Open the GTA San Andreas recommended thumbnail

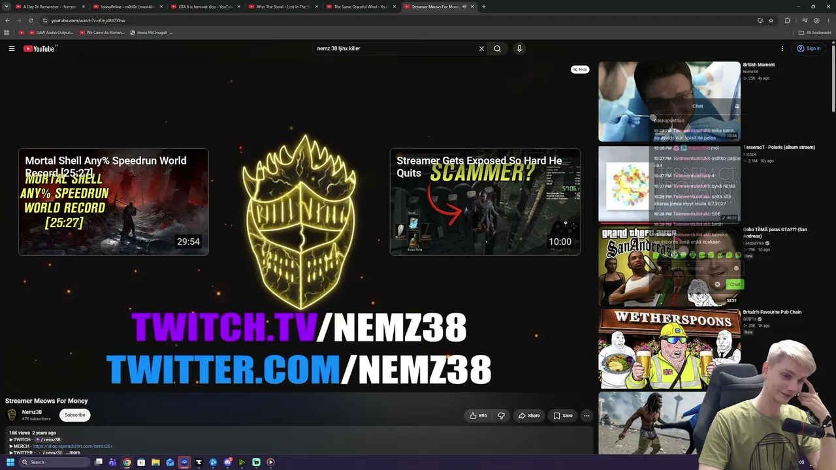669,266
